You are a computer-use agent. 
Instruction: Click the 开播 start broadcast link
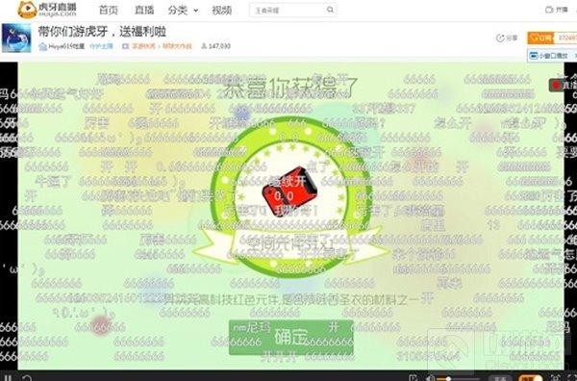(557, 10)
